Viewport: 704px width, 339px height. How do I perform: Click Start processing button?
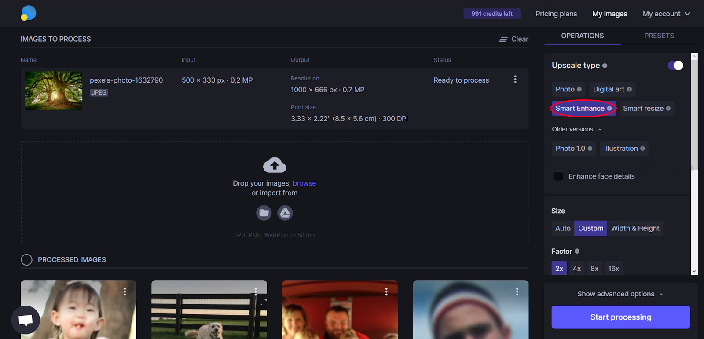pos(621,317)
